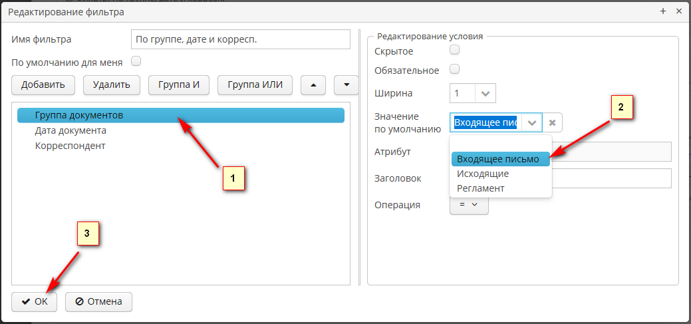Click the "Удалить" button

111,85
